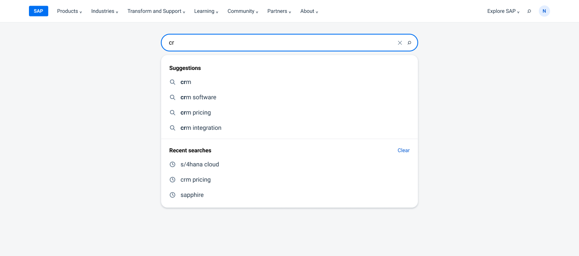Image resolution: width=579 pixels, height=256 pixels.
Task: Select the crm suggestion
Action: (x=289, y=82)
